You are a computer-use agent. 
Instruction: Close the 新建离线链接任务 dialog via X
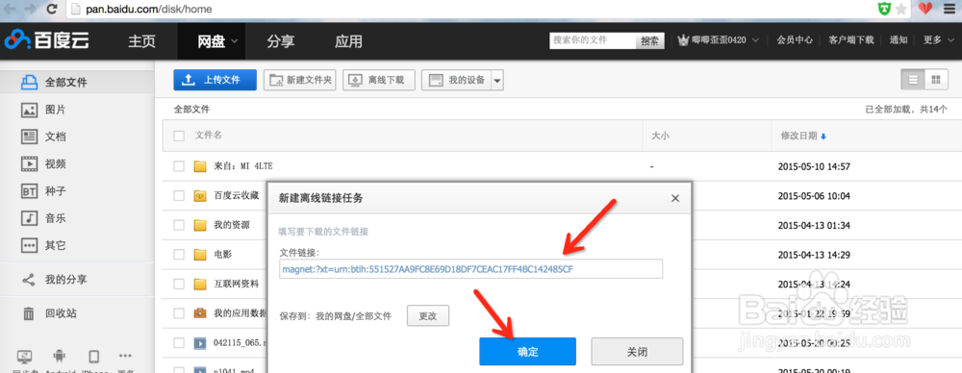pos(675,198)
